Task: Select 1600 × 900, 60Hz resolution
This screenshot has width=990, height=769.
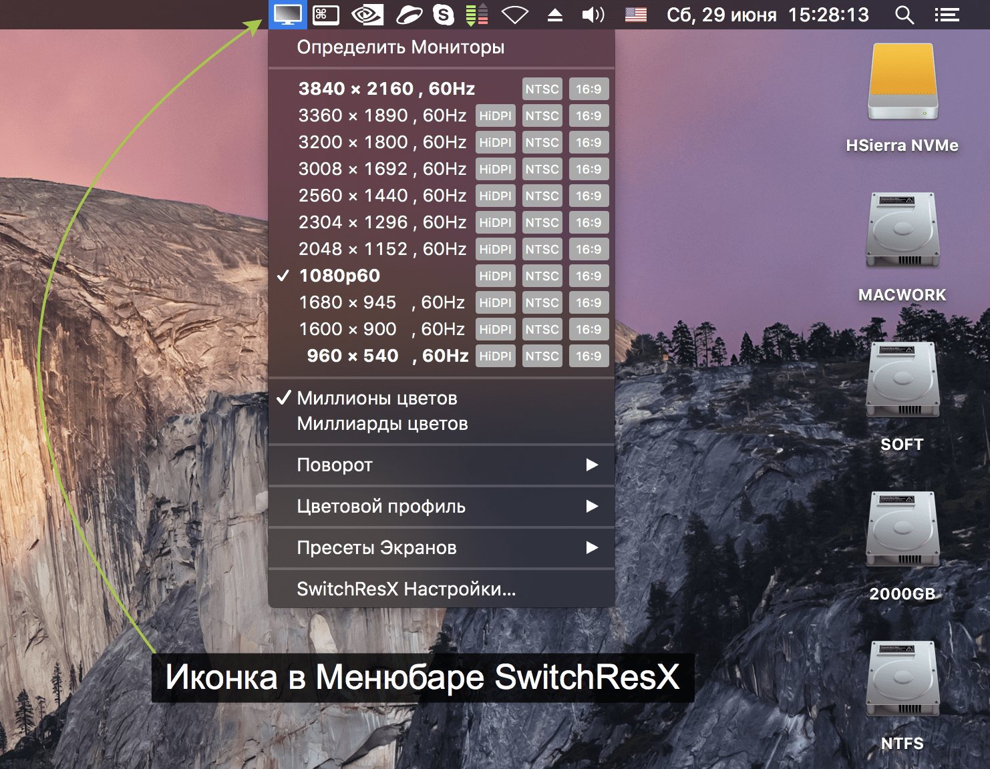Action: coord(441,329)
